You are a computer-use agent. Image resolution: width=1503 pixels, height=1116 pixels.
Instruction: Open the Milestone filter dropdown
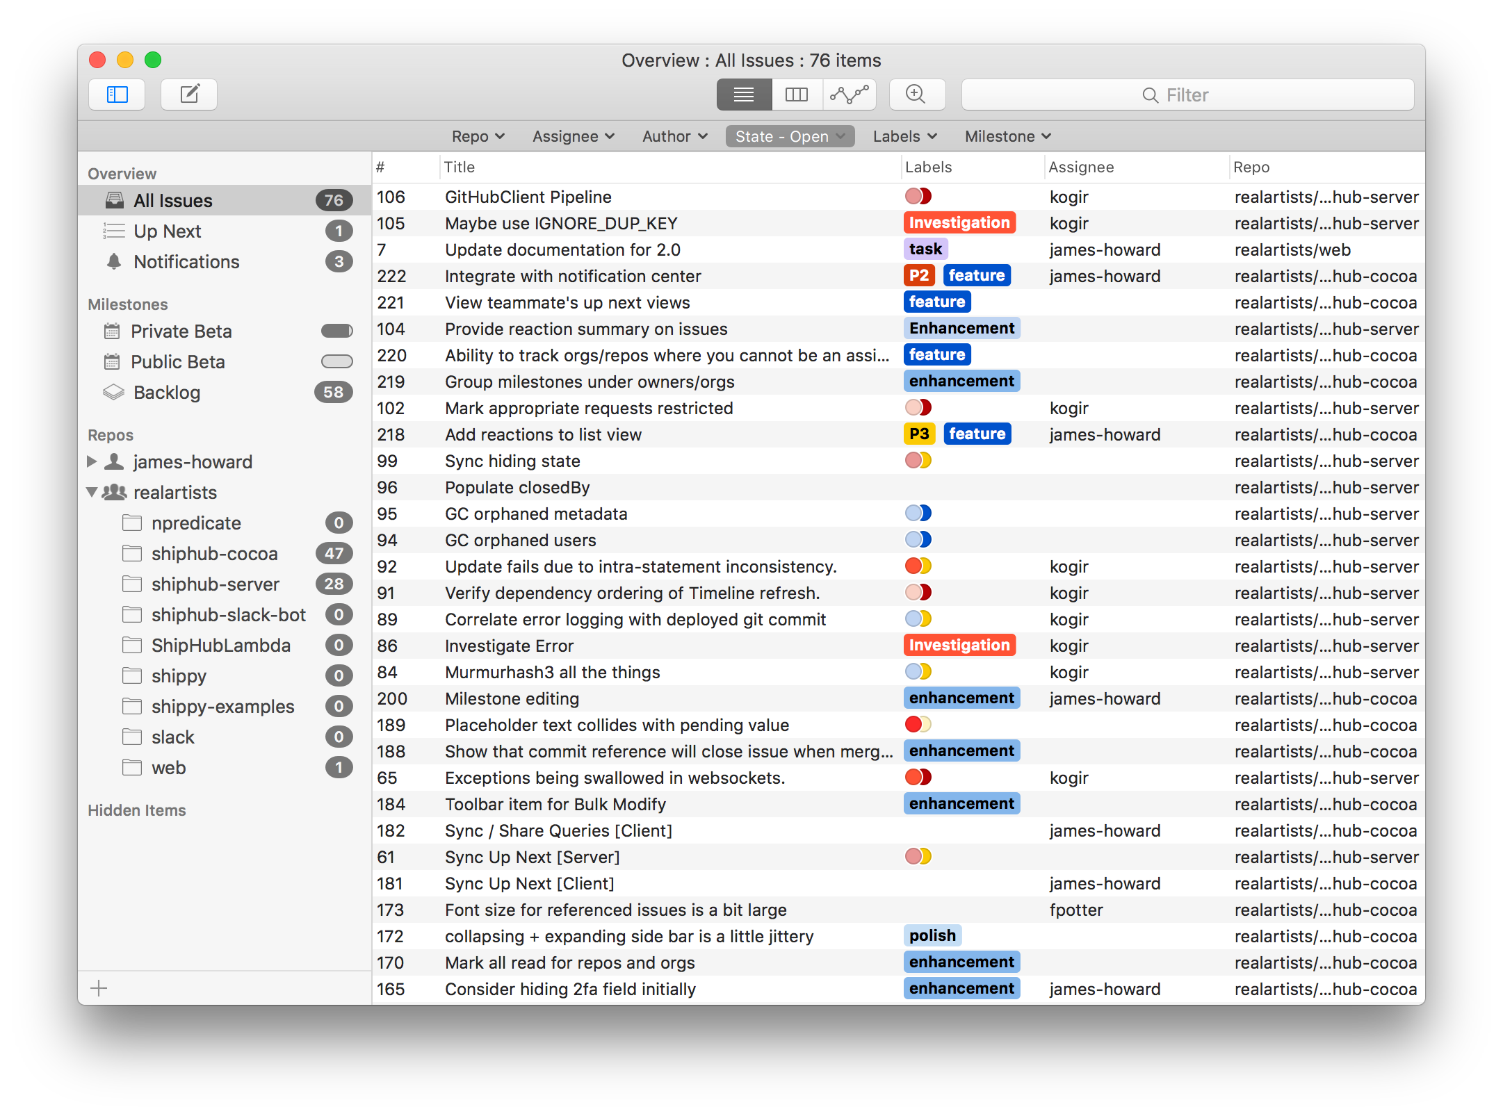coord(1008,136)
